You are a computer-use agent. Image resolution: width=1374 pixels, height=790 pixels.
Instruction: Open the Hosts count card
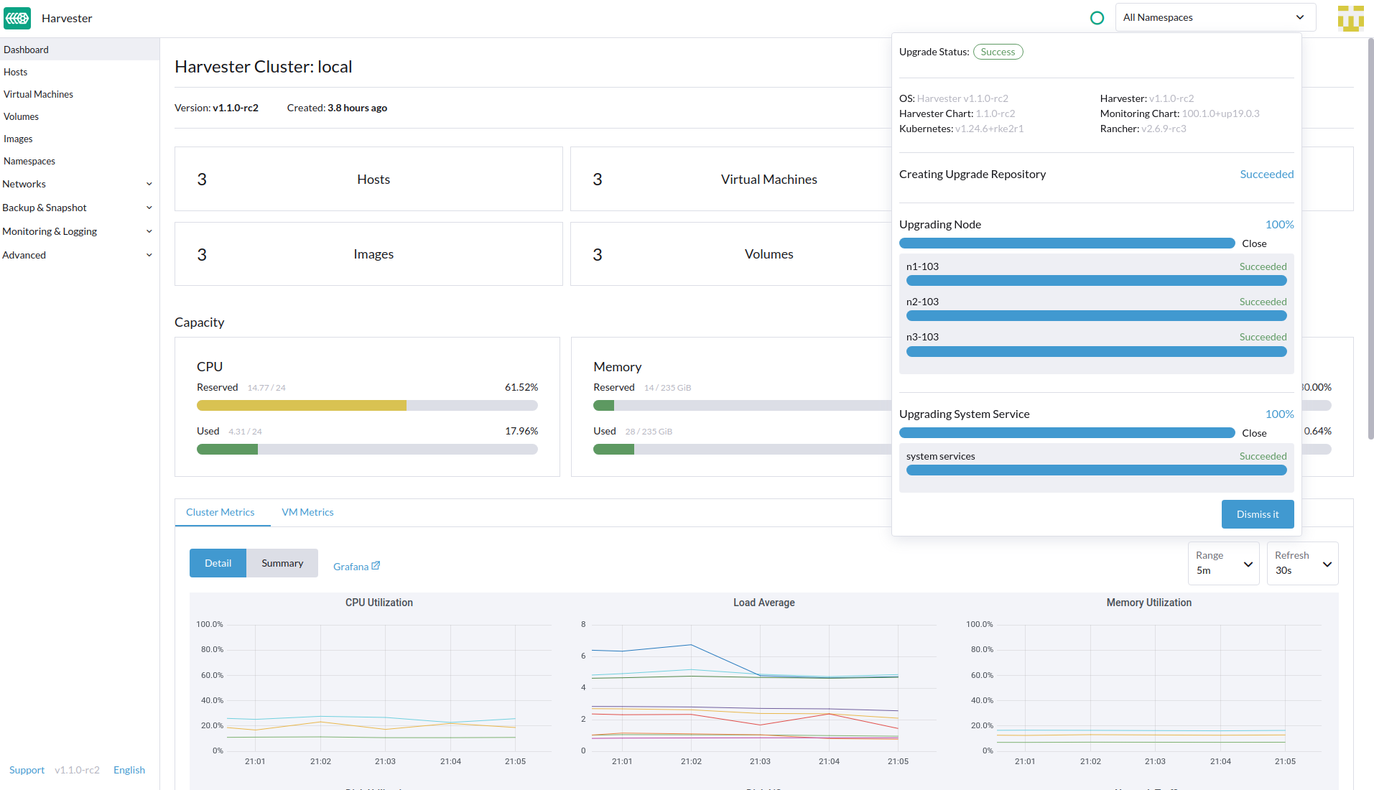pyautogui.click(x=368, y=179)
